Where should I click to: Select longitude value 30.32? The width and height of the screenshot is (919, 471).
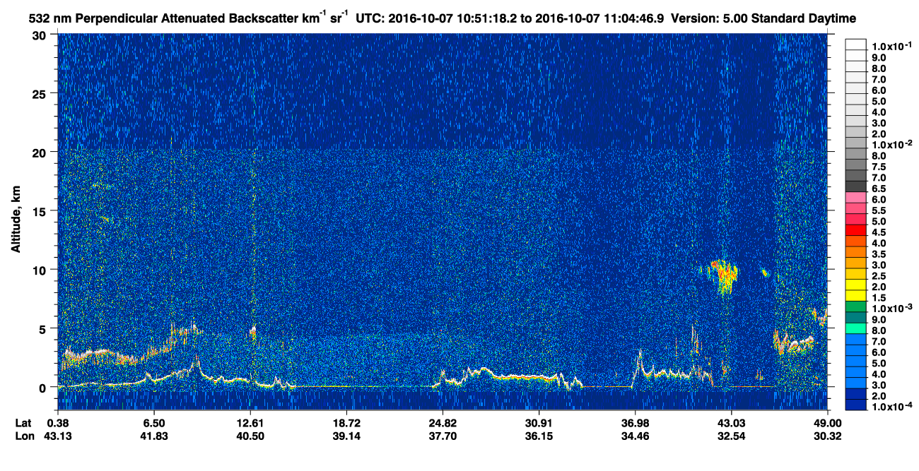pos(827,436)
